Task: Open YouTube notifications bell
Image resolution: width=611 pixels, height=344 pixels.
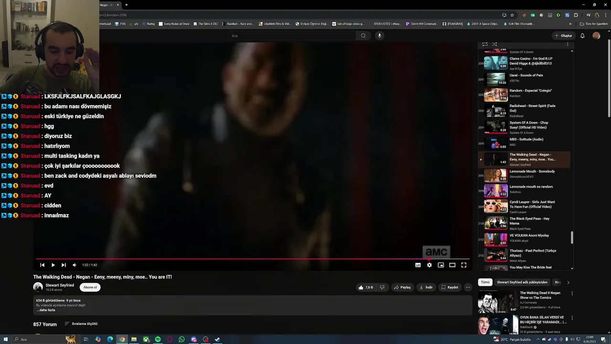Action: 582,36
